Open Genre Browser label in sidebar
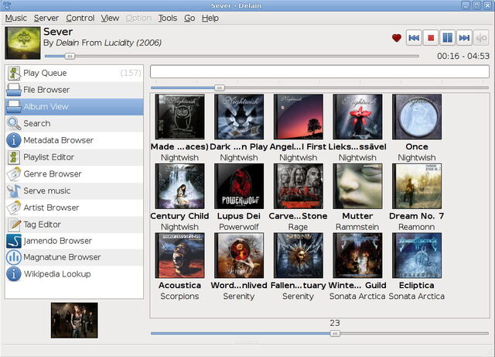The width and height of the screenshot is (495, 357). click(x=53, y=174)
